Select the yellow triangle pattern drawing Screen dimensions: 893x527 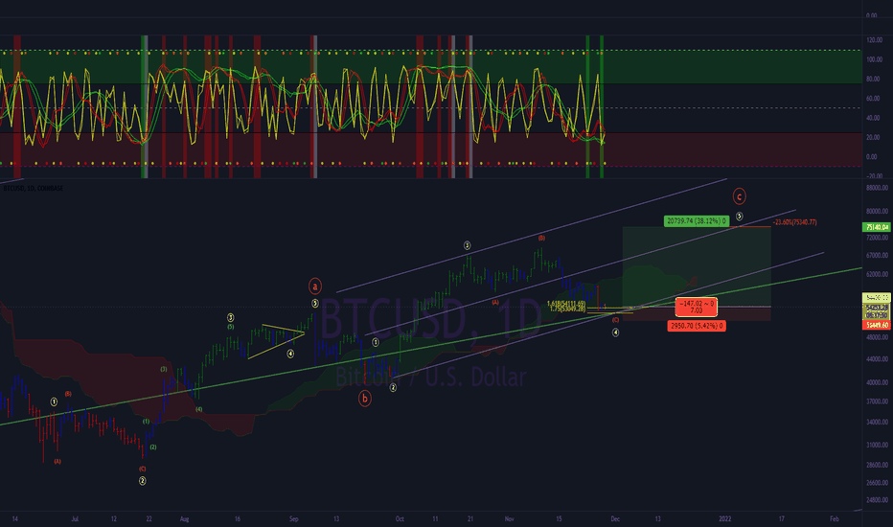pyautogui.click(x=277, y=341)
